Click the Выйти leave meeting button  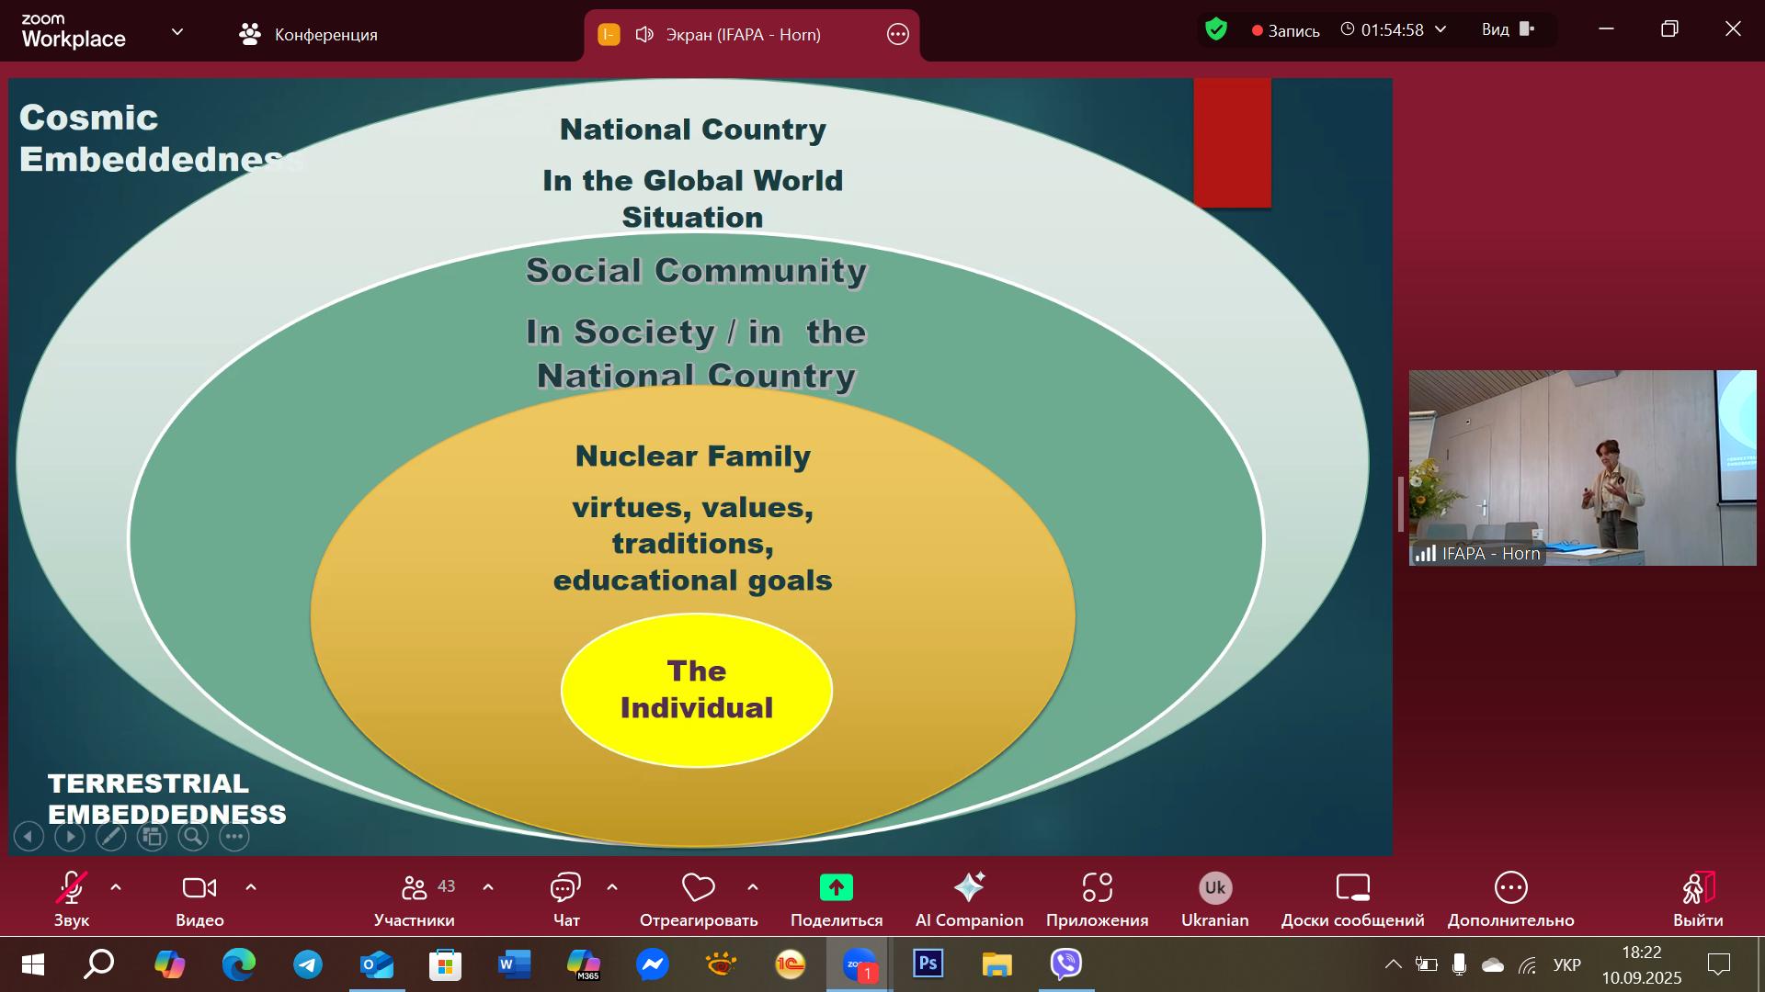point(1697,888)
